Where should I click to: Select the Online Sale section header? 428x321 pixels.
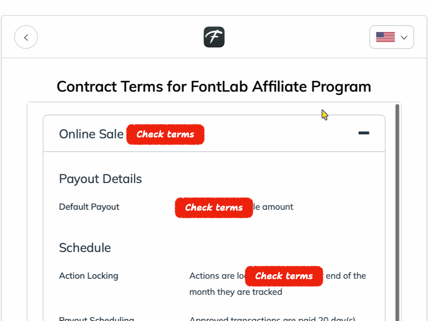[91, 134]
